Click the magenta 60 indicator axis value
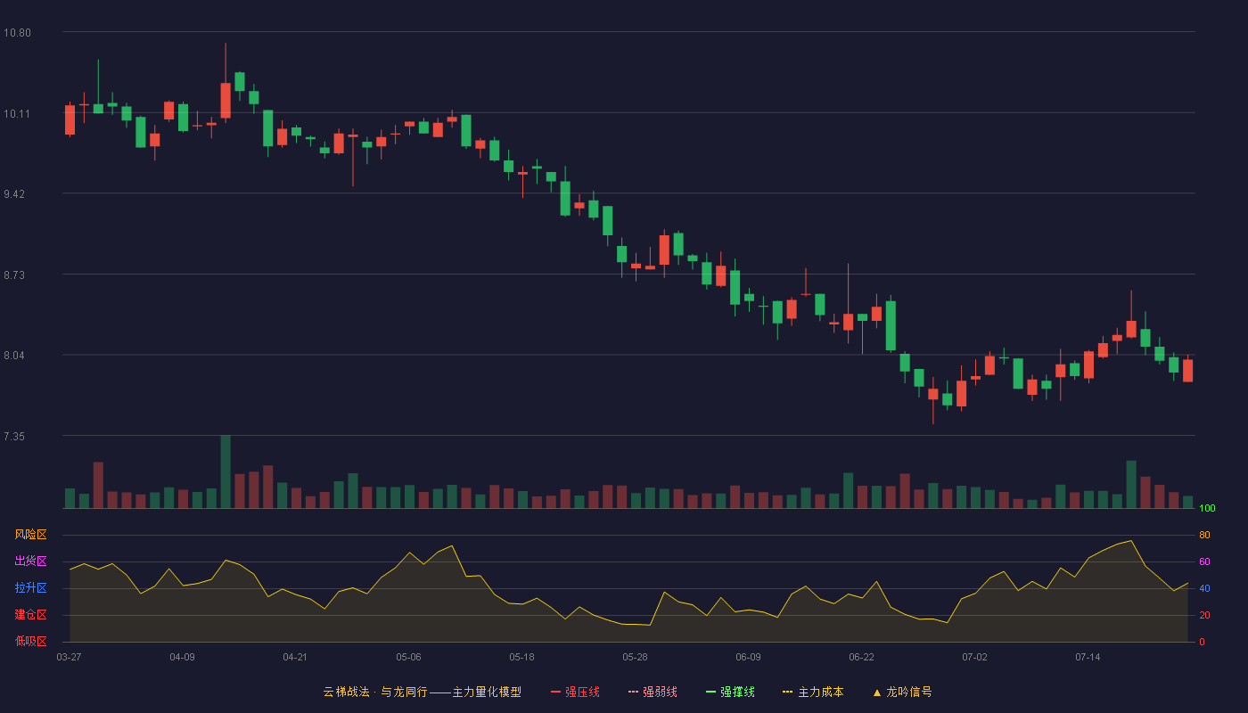1248x713 pixels. [x=1204, y=561]
